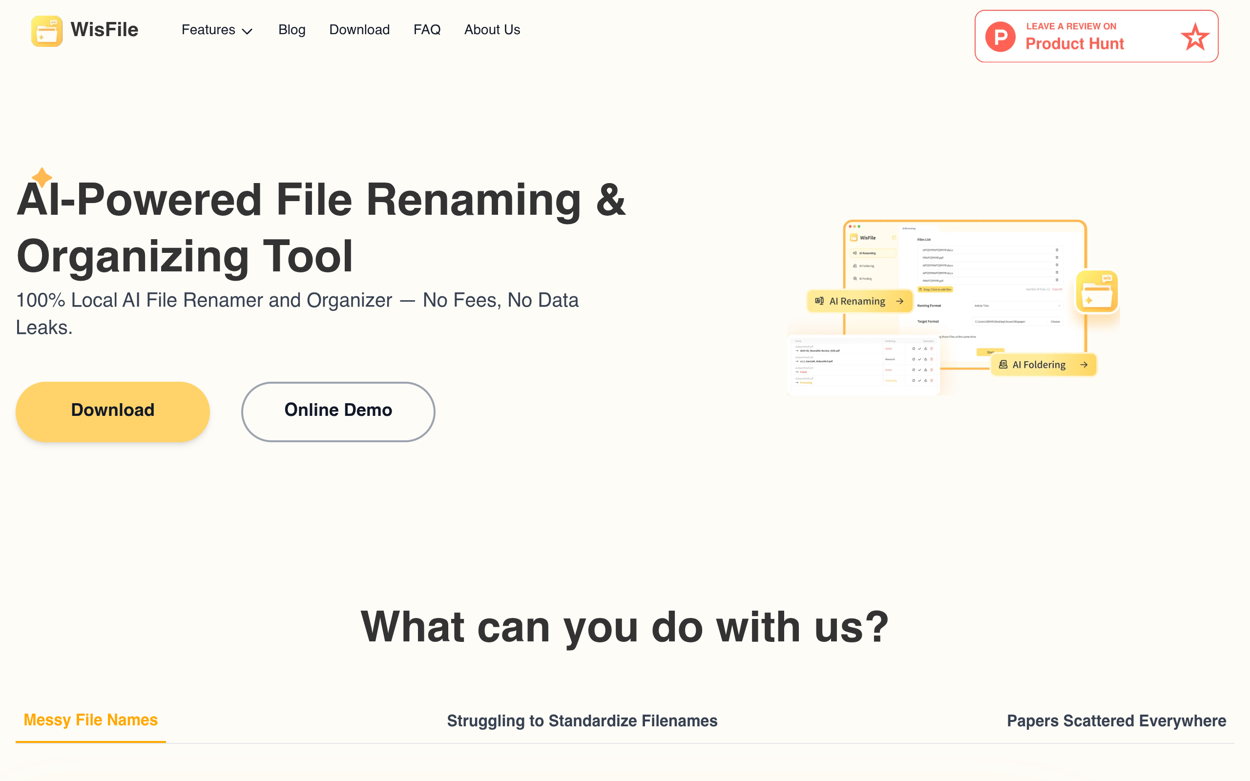Click the AI Foldering arrow icon
The height and width of the screenshot is (781, 1250).
[1083, 365]
